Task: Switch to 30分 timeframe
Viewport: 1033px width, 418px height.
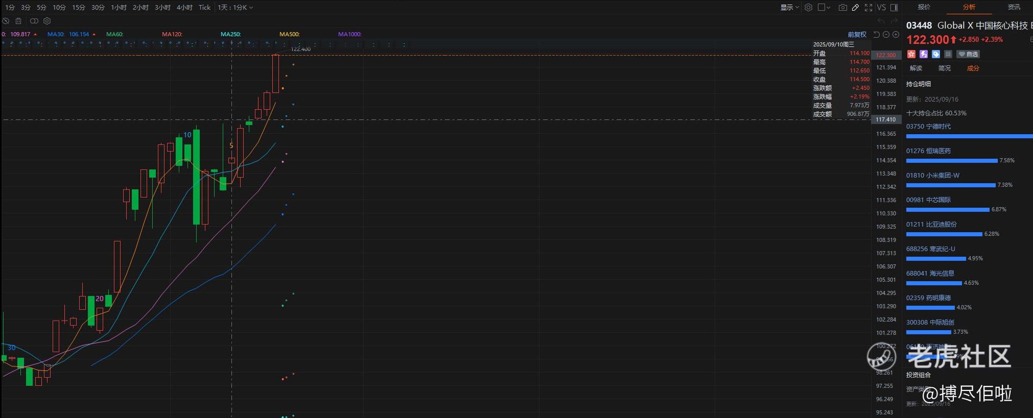Action: tap(98, 7)
